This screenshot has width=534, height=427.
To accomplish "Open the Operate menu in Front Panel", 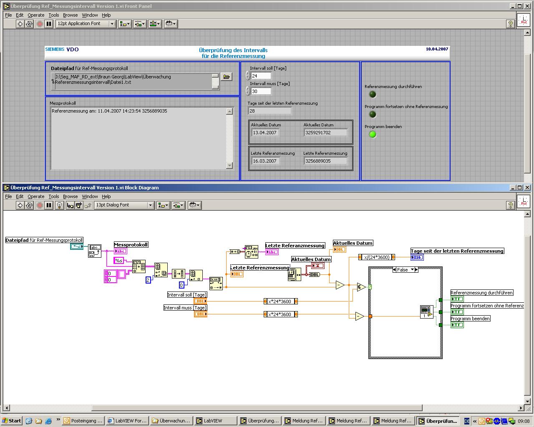I will point(36,15).
